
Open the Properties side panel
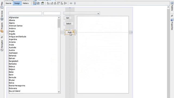172,24
